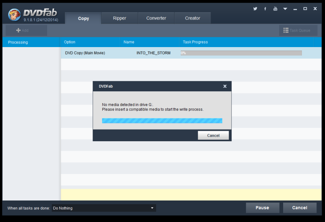Click the version 9.1.8.1 label

tap(41, 20)
